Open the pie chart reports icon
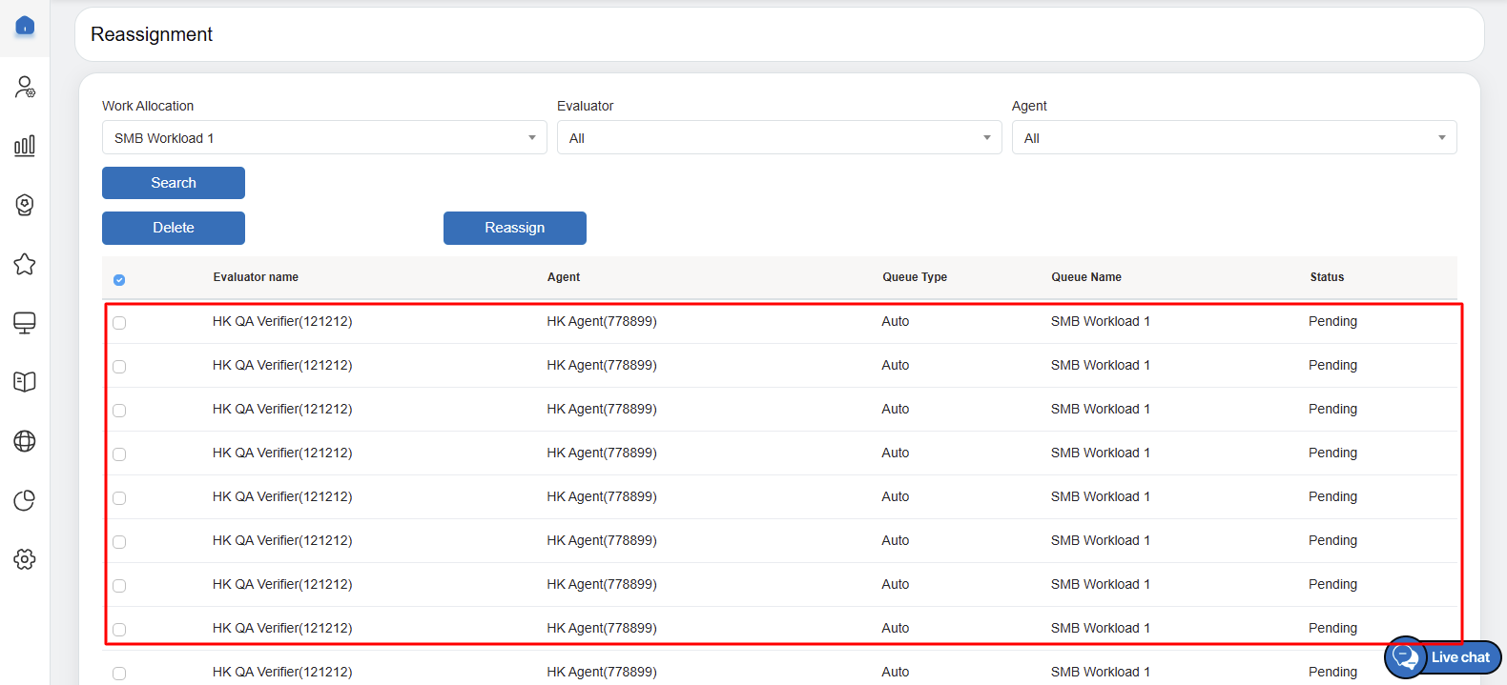1507x685 pixels. pos(25,500)
